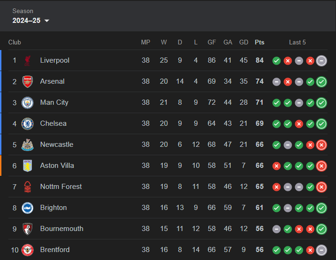Click the Club column header
The height and width of the screenshot is (260, 336).
coord(15,42)
